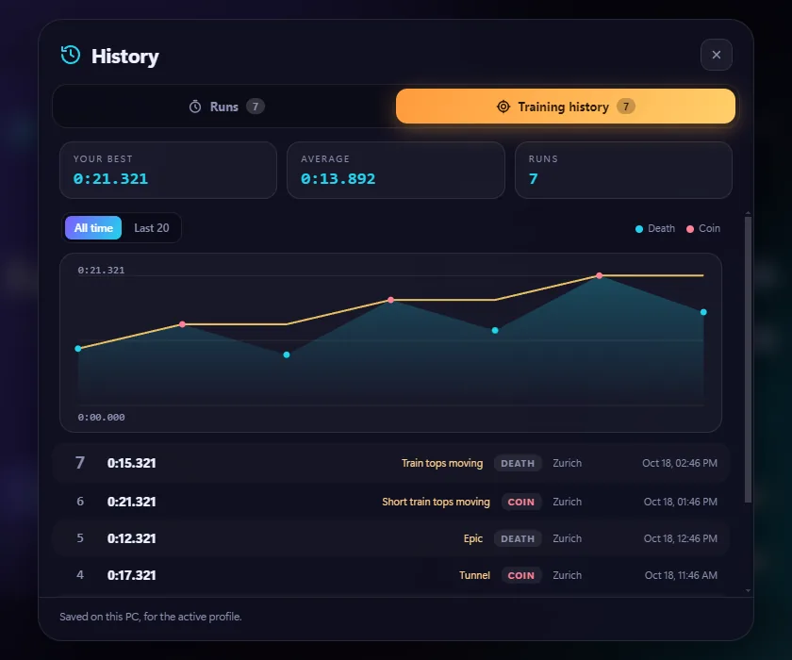Toggle chart range to All time
The width and height of the screenshot is (792, 660).
coord(93,228)
